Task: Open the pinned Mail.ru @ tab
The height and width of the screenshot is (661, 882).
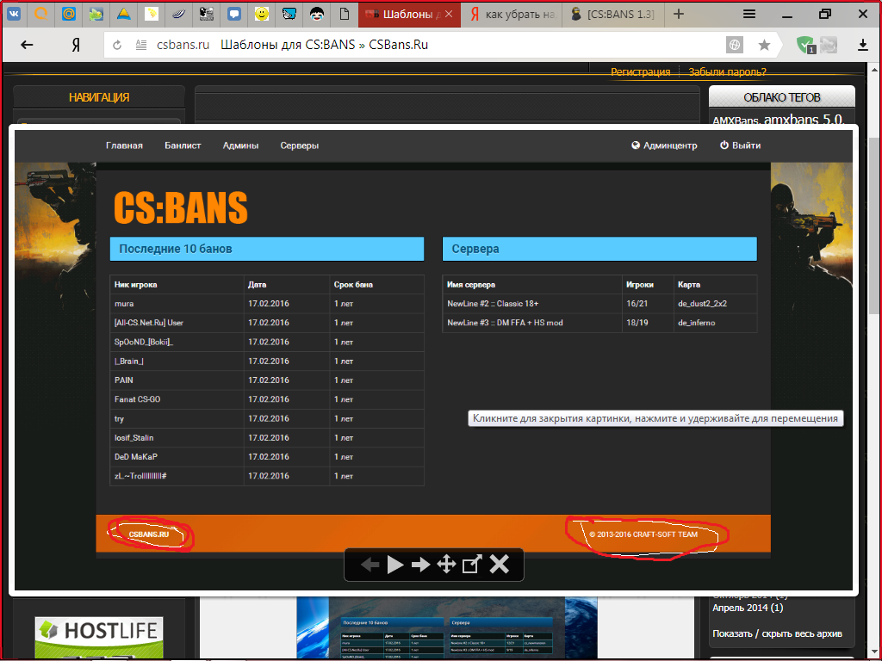Action: [x=69, y=14]
